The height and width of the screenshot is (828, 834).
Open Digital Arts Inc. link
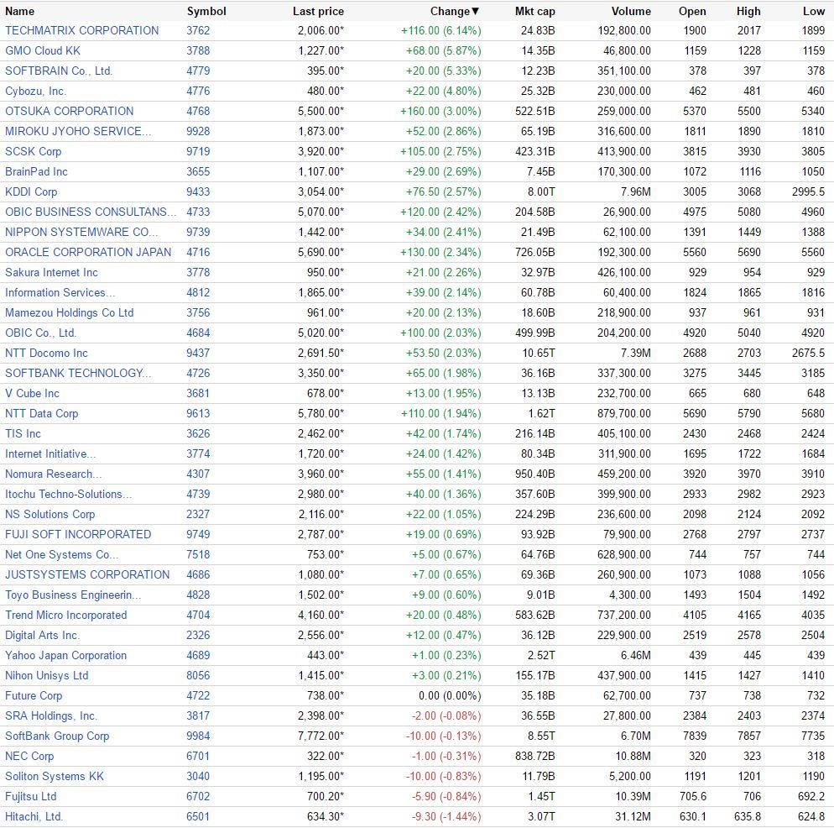[42, 636]
